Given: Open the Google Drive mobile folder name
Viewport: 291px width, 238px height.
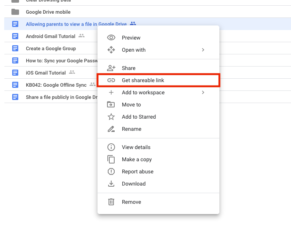Looking at the screenshot, I should (48, 12).
